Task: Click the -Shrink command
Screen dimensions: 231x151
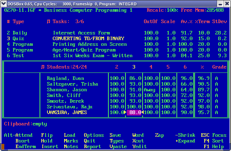Action: 185,135
